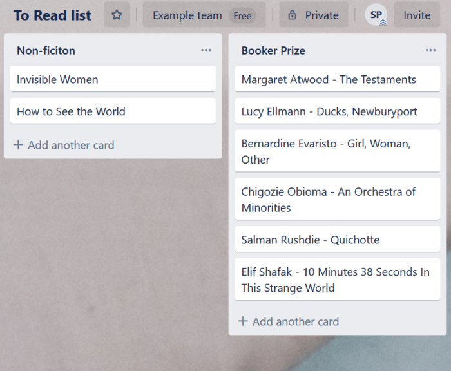Add another card to Booker Prize
Screen dimensions: 451x371
[x=289, y=321]
